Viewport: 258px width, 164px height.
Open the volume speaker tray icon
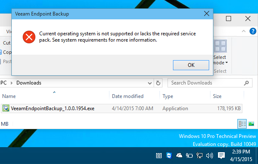pyautogui.click(x=210, y=156)
